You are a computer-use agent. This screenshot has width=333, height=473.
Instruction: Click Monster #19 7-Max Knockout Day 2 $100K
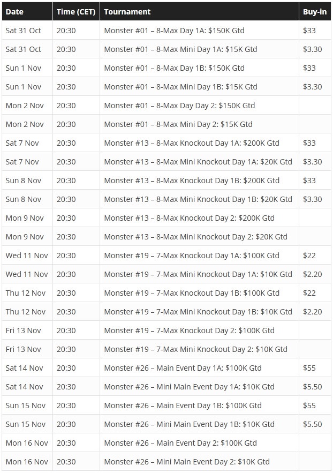coord(189,331)
